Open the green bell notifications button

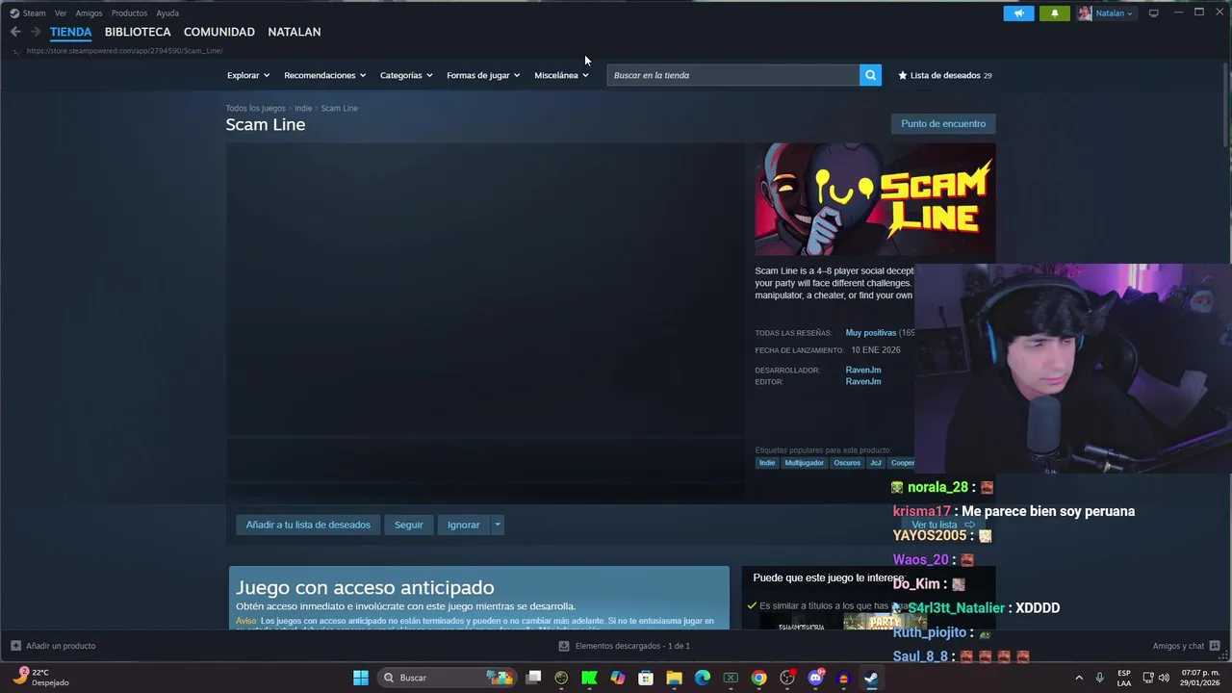tap(1054, 13)
